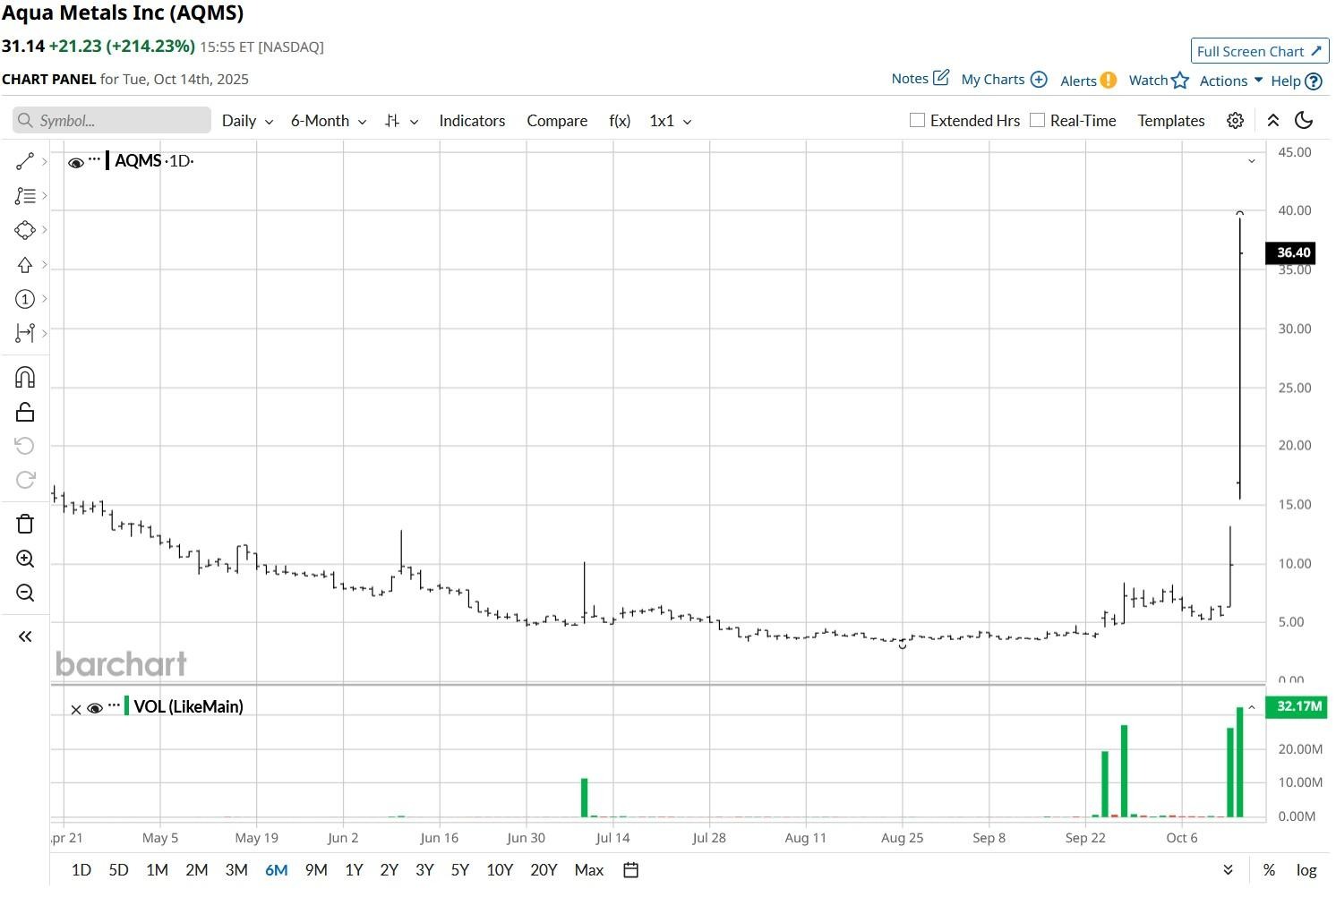Select the 3Y time range
The height and width of the screenshot is (897, 1336).
tap(424, 870)
